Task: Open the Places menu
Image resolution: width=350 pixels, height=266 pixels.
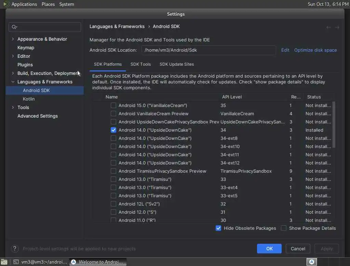Action: click(x=48, y=4)
